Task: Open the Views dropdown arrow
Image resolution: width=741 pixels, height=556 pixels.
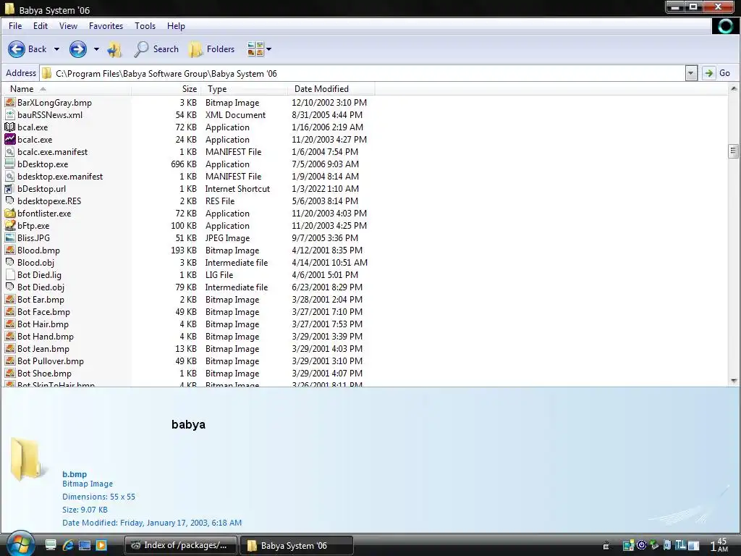Action: (269, 49)
